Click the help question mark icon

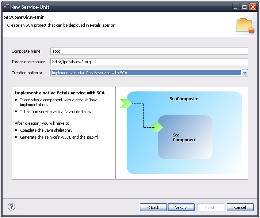[x=11, y=207]
